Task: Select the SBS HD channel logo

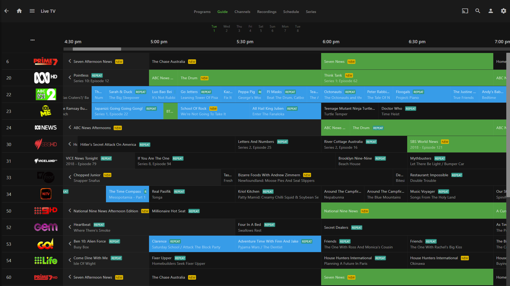Action: click(x=46, y=144)
